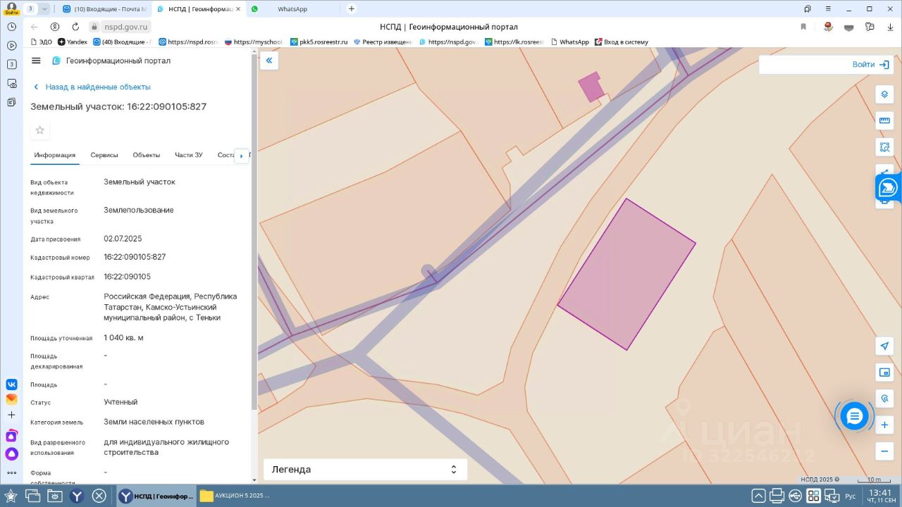Open the USB devices tray icon
The width and height of the screenshot is (902, 507).
click(795, 496)
